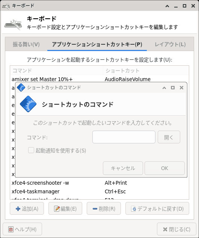Viewport: 199px width, 238px height.
Task: Maximize the キーボード window
Action: point(185,6)
